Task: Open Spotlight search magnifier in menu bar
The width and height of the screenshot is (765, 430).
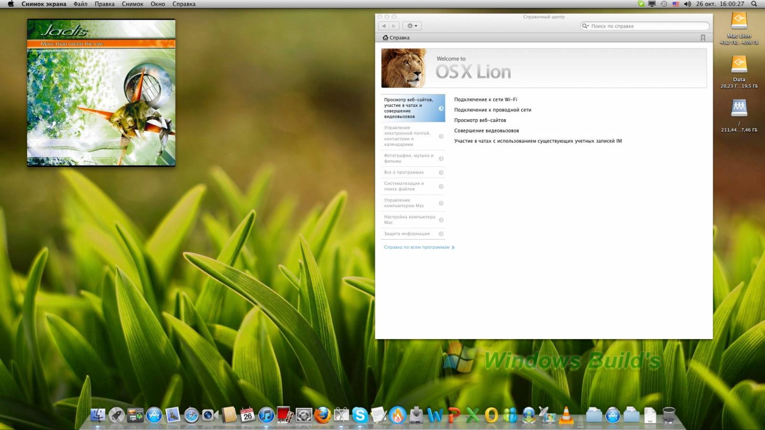Action: [x=754, y=4]
